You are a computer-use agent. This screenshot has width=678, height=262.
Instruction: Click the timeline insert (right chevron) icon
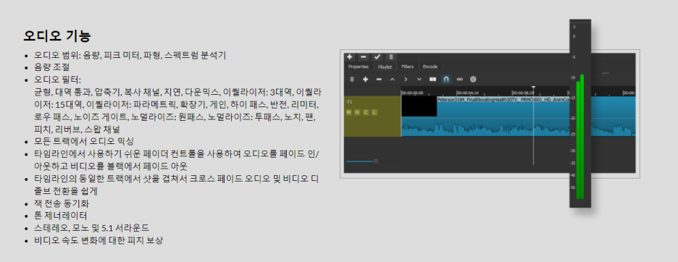point(406,80)
